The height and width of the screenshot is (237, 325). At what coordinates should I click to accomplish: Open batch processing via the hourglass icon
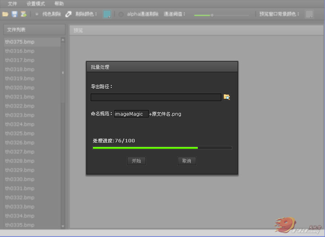24,14
